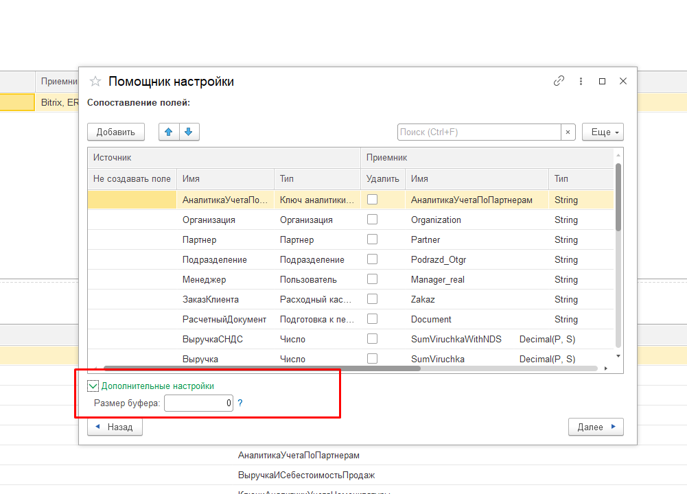The image size is (687, 494).
Task: Toggle delete checkbox for Partner row
Action: 373,239
